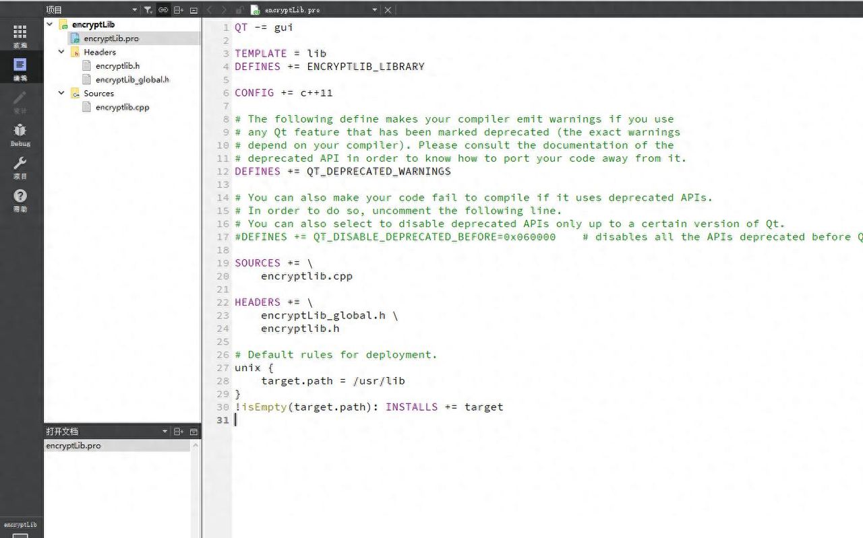The height and width of the screenshot is (538, 863).
Task: Collapse the Headers folder
Action: click(61, 52)
